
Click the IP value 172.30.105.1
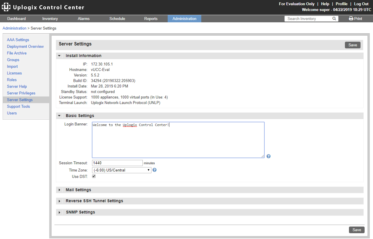102,64
